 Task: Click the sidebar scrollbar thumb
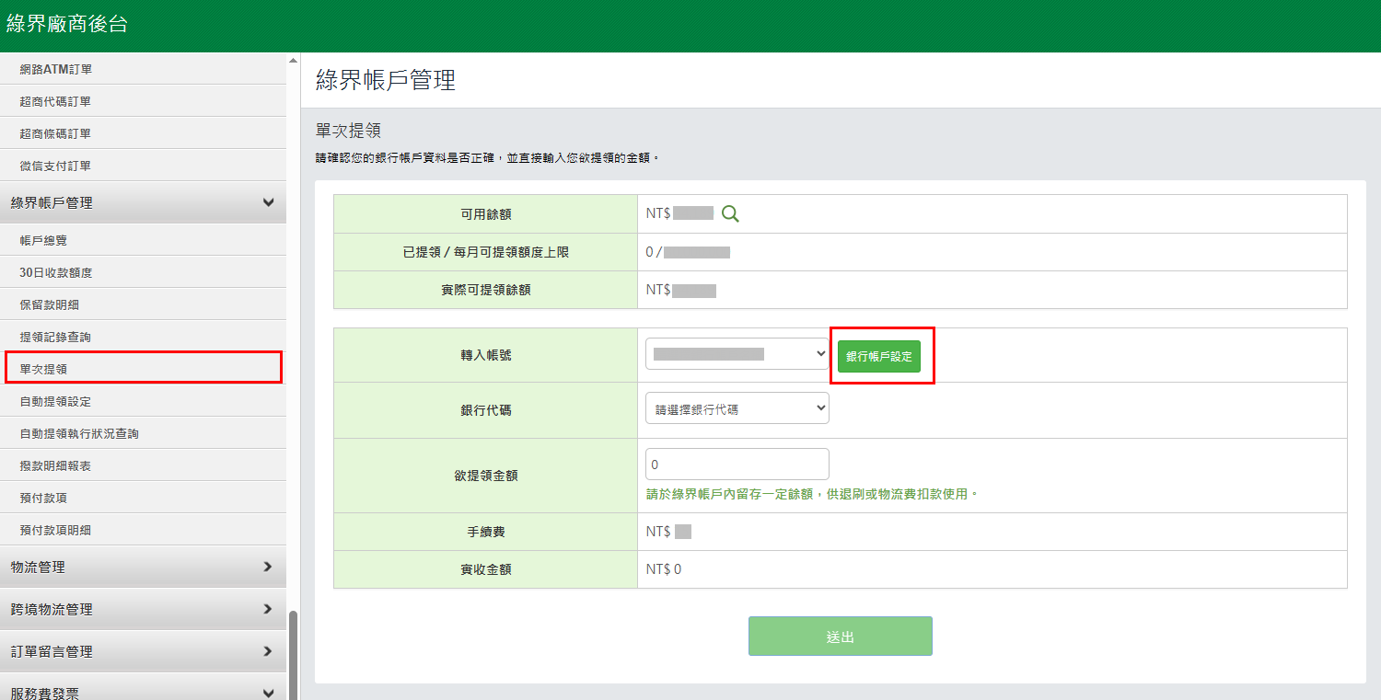(294, 655)
